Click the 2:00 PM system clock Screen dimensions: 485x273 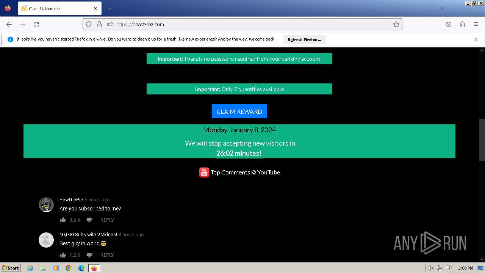coord(466,268)
